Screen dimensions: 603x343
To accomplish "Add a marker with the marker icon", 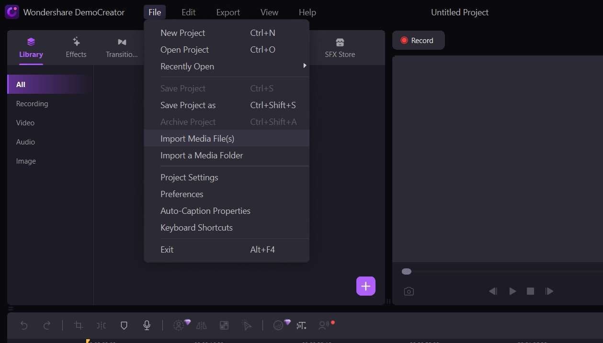I will (x=124, y=326).
